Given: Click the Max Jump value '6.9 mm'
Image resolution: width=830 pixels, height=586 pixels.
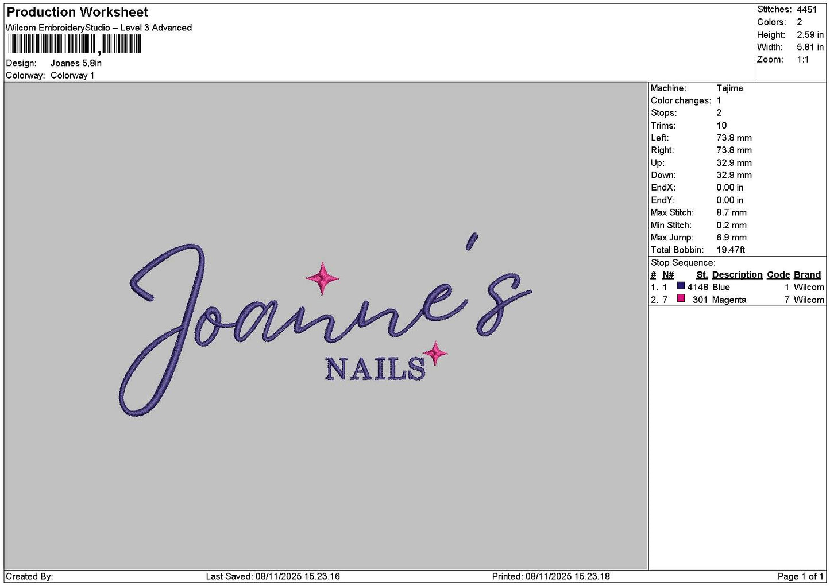Looking at the screenshot, I should [x=731, y=238].
